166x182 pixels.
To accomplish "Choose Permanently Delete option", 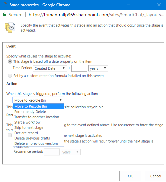I will coord(38,112).
